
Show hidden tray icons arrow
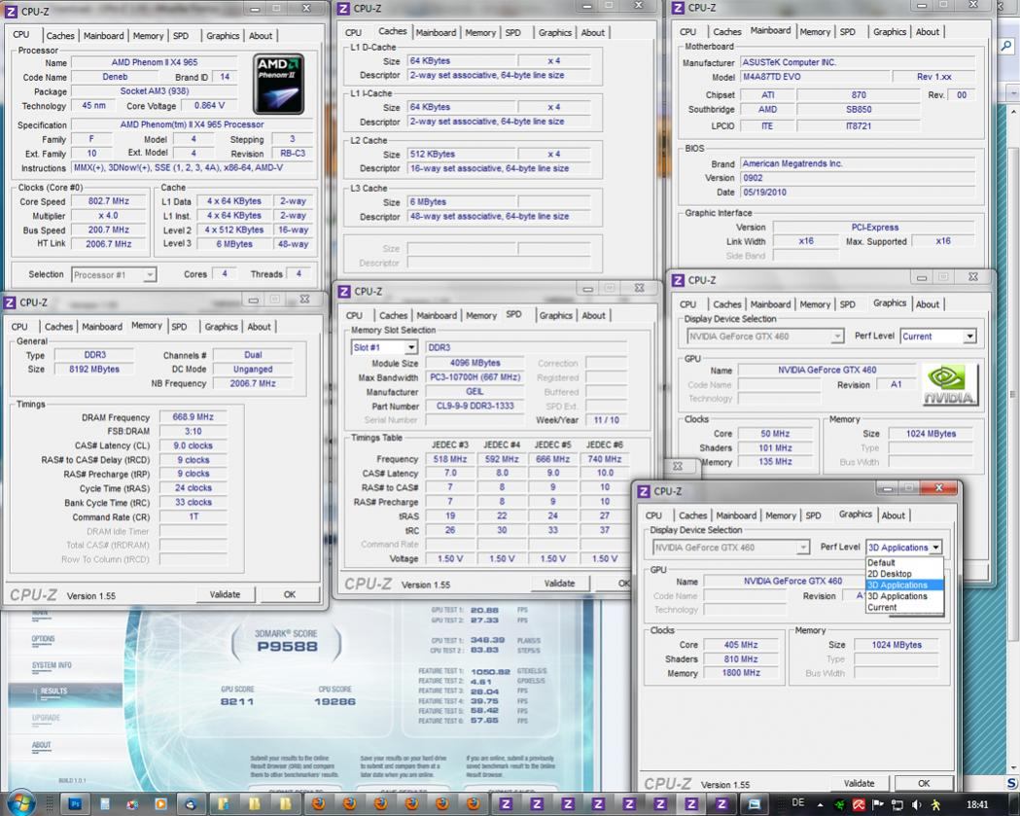pos(821,805)
